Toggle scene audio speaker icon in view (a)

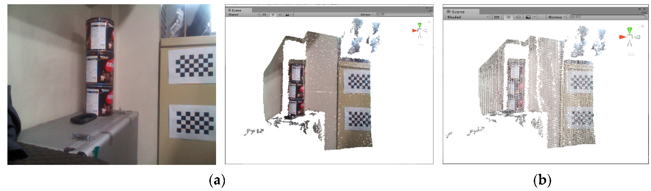[280, 14]
